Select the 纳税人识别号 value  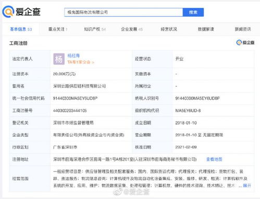tap(197, 98)
